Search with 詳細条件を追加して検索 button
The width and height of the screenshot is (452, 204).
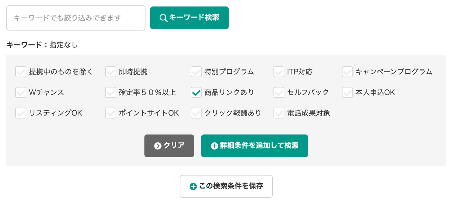coord(254,146)
